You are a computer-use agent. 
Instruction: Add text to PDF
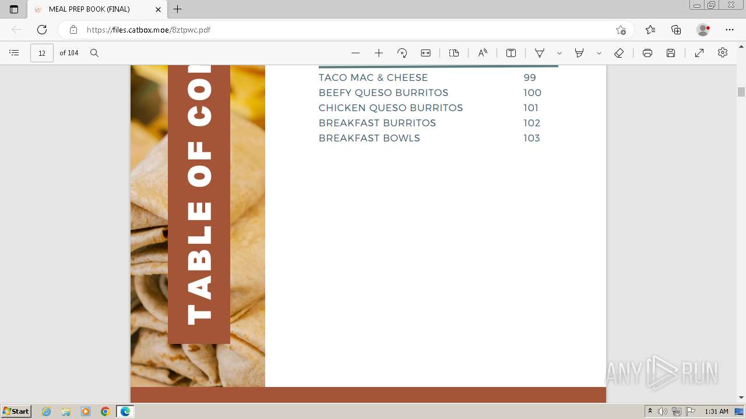point(511,53)
